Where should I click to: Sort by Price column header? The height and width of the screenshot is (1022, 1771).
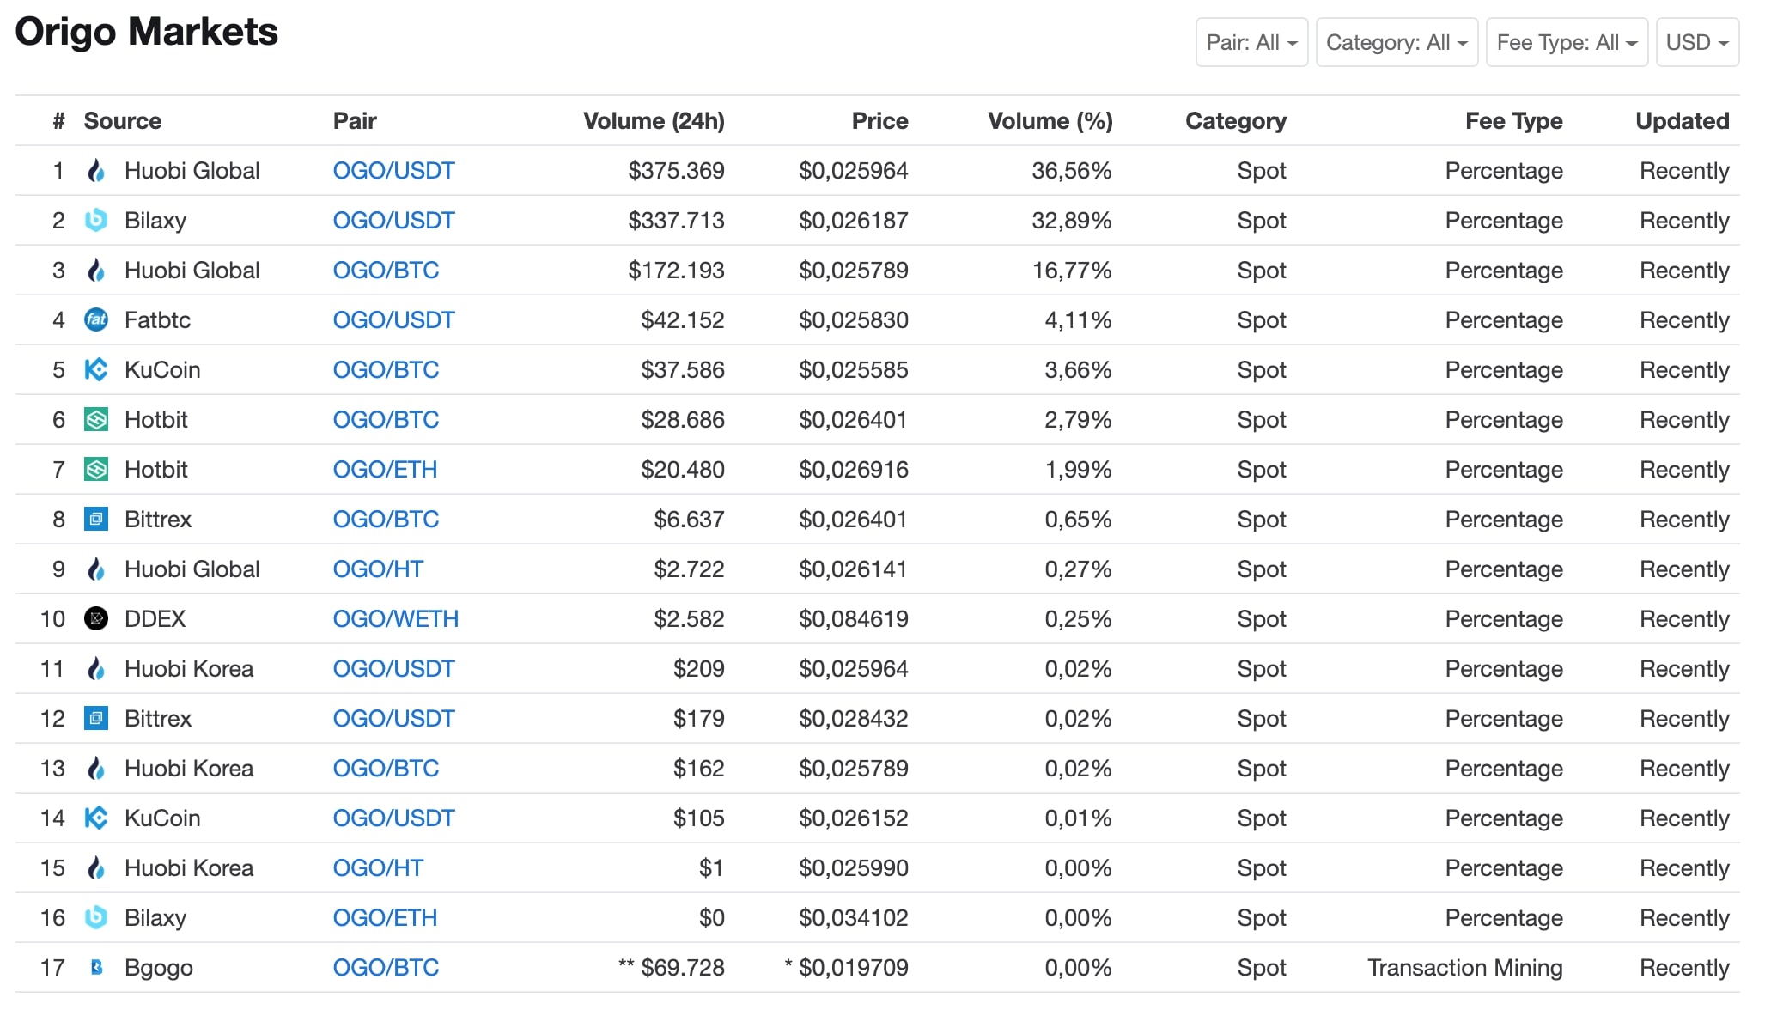pyautogui.click(x=879, y=121)
